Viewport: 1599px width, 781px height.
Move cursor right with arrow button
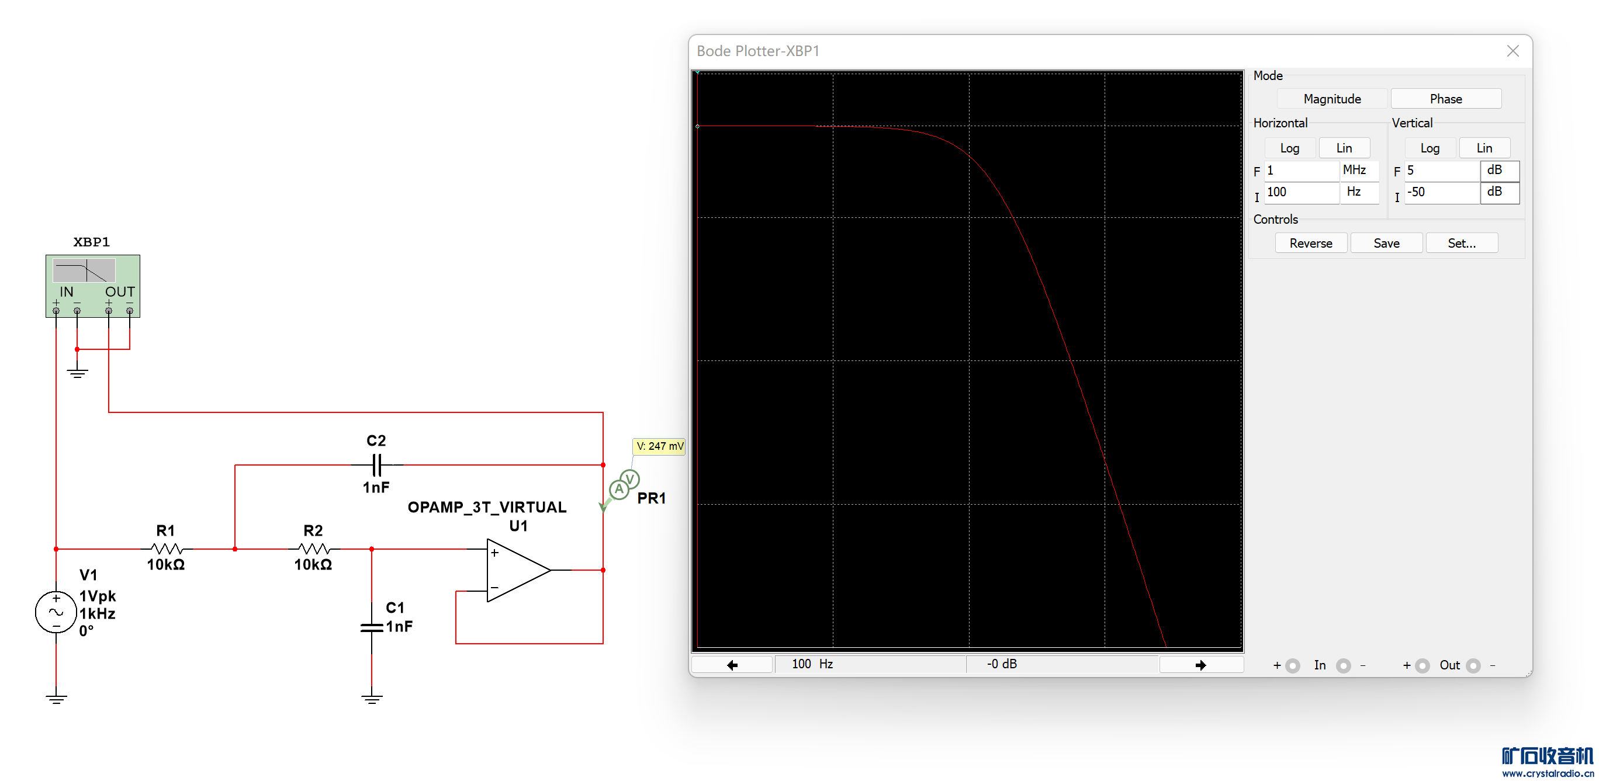1200,664
